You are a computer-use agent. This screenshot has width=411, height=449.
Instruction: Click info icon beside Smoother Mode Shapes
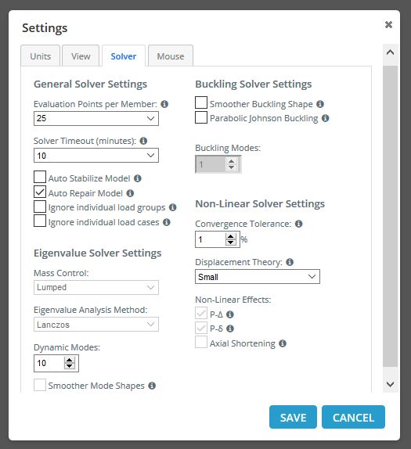click(152, 386)
